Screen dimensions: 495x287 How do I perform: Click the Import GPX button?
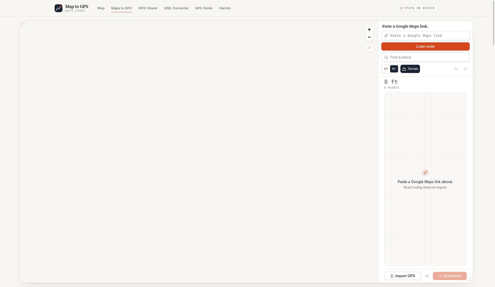(x=402, y=276)
